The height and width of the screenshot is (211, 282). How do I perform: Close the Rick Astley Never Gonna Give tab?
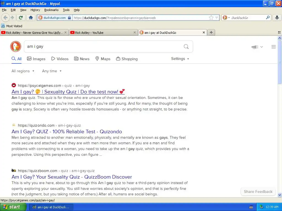(x=66, y=32)
